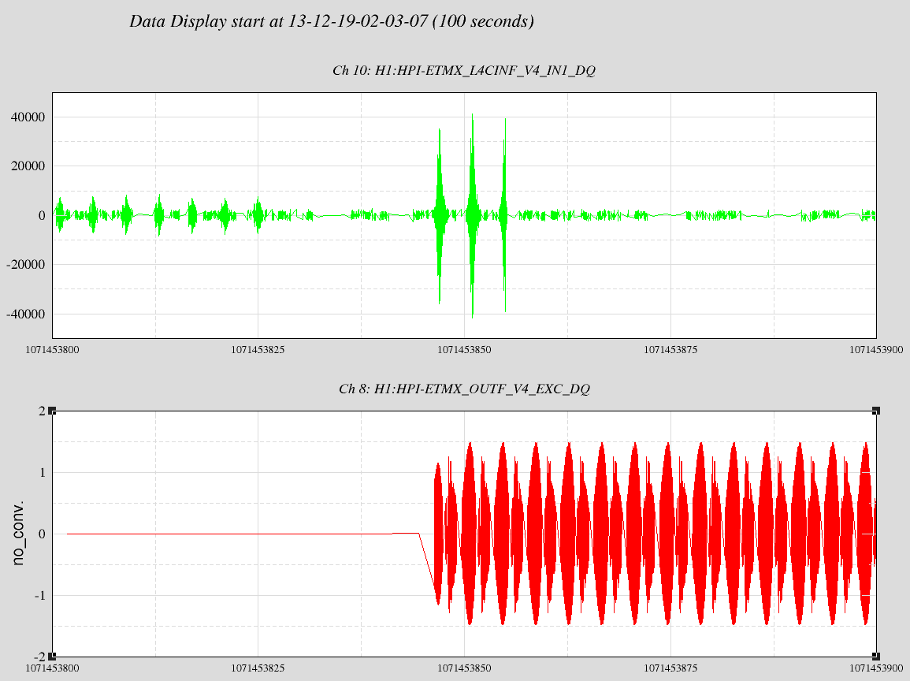This screenshot has height=681, width=910.
Task: Click the 0 y-axis label on Ch 8 plot
Action: (x=42, y=534)
